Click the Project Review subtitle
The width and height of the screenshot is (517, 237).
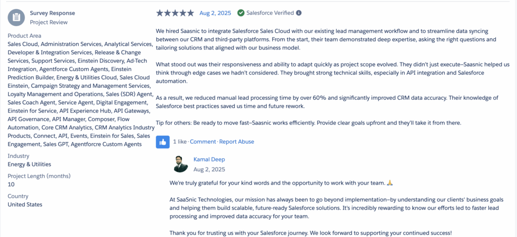[48, 22]
